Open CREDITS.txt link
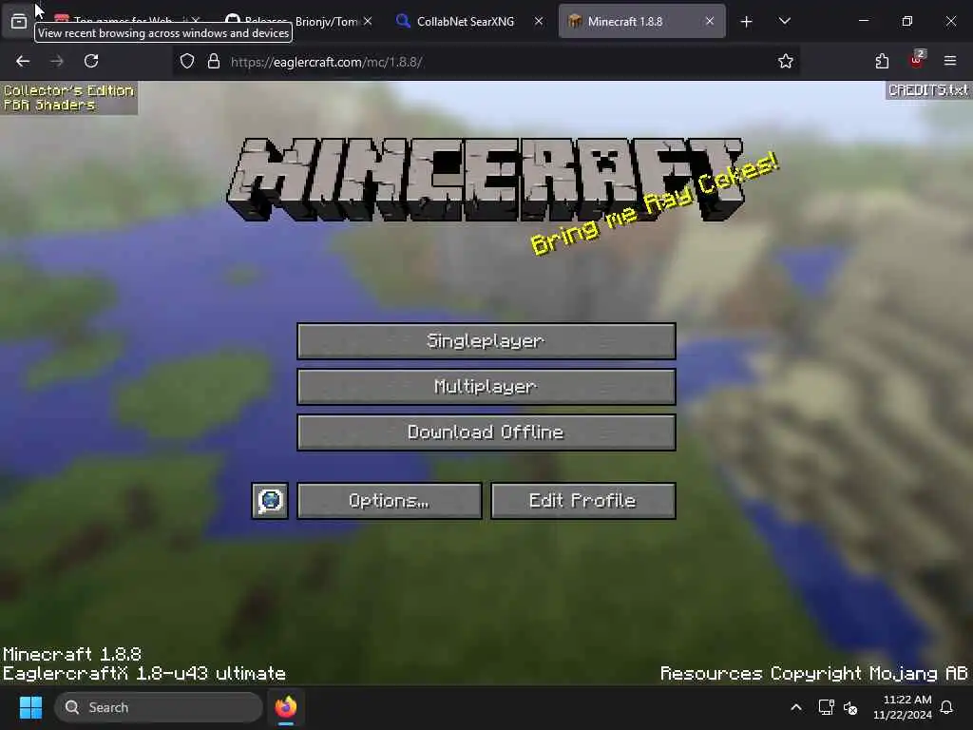This screenshot has height=730, width=973. coord(928,90)
